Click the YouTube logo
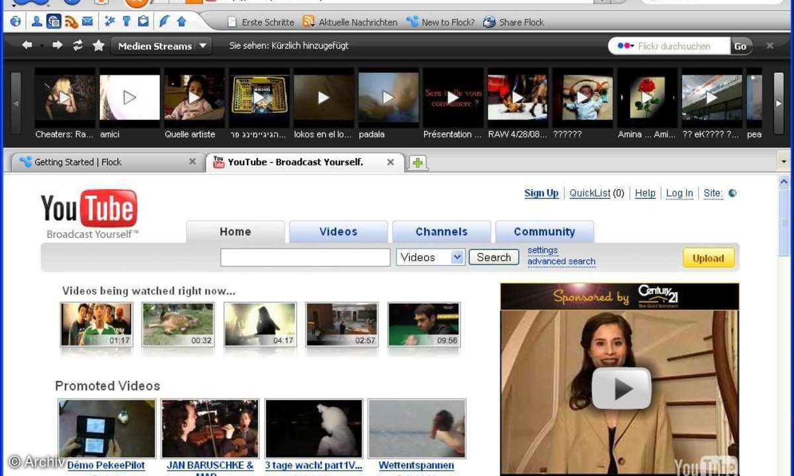794x476 pixels. coord(89,213)
